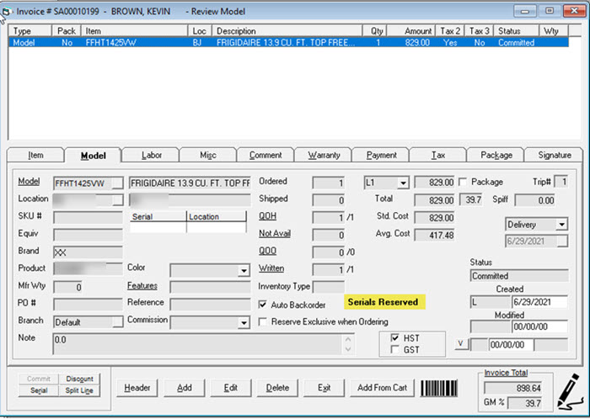Click the application icon in title bar
Image resolution: width=590 pixels, height=419 pixels.
[6, 12]
